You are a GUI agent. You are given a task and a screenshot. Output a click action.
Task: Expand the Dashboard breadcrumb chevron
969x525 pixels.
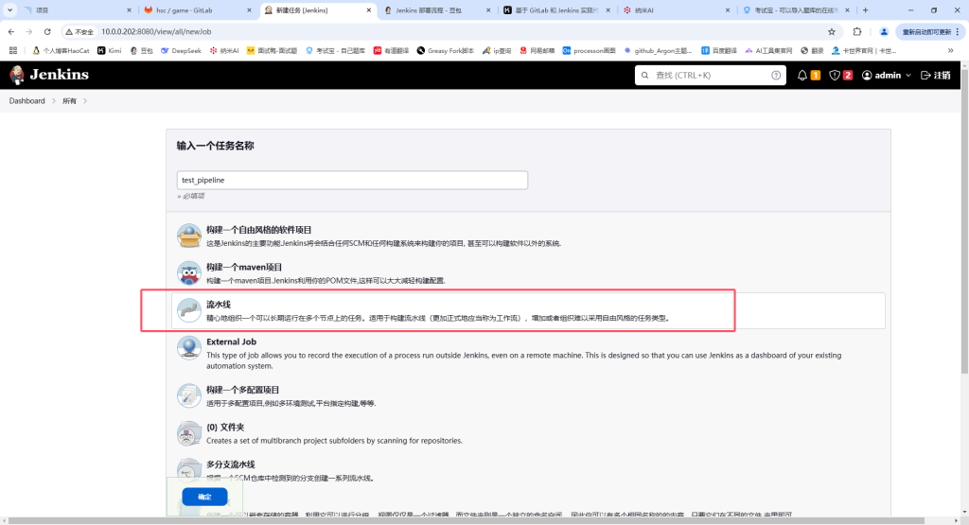[x=54, y=101]
